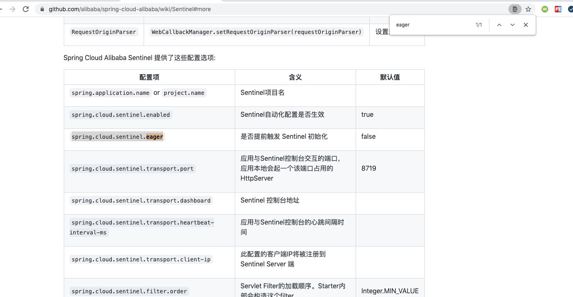Jump to the previous search match

point(499,25)
